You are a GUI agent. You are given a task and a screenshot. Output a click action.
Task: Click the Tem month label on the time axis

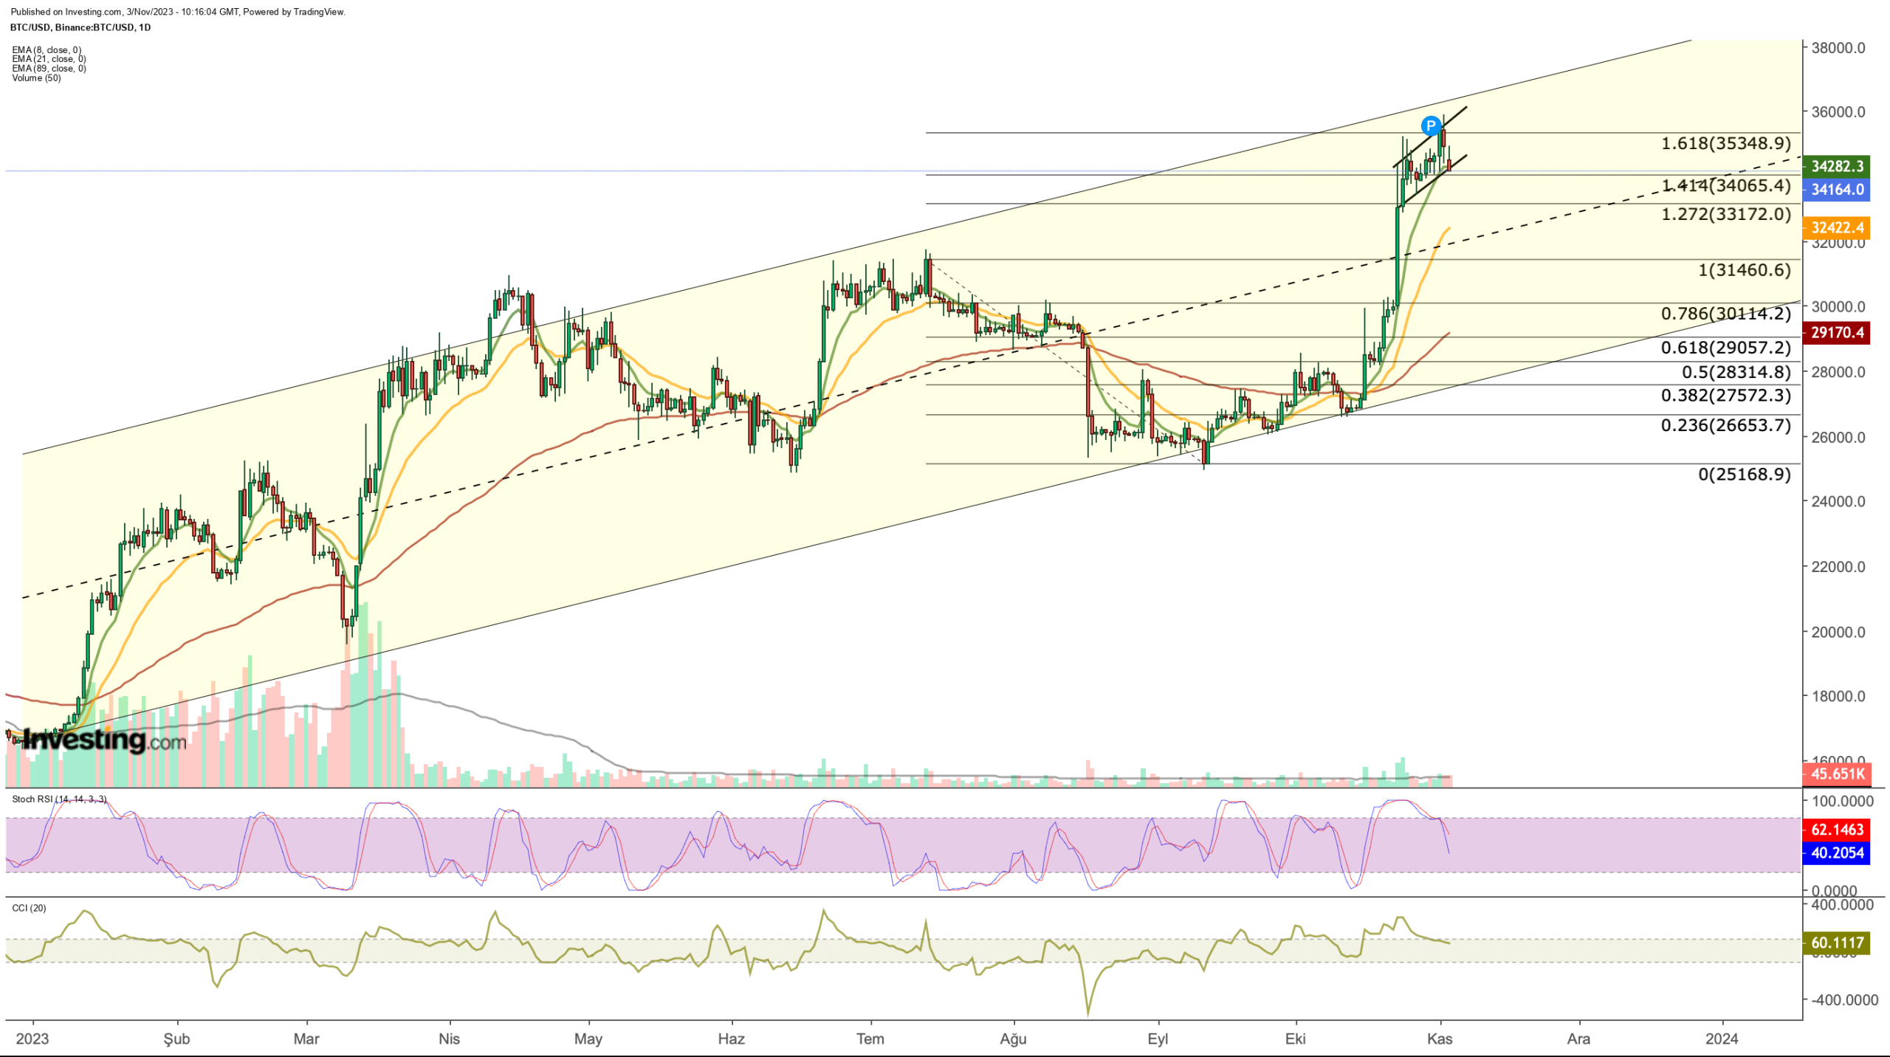(870, 1039)
